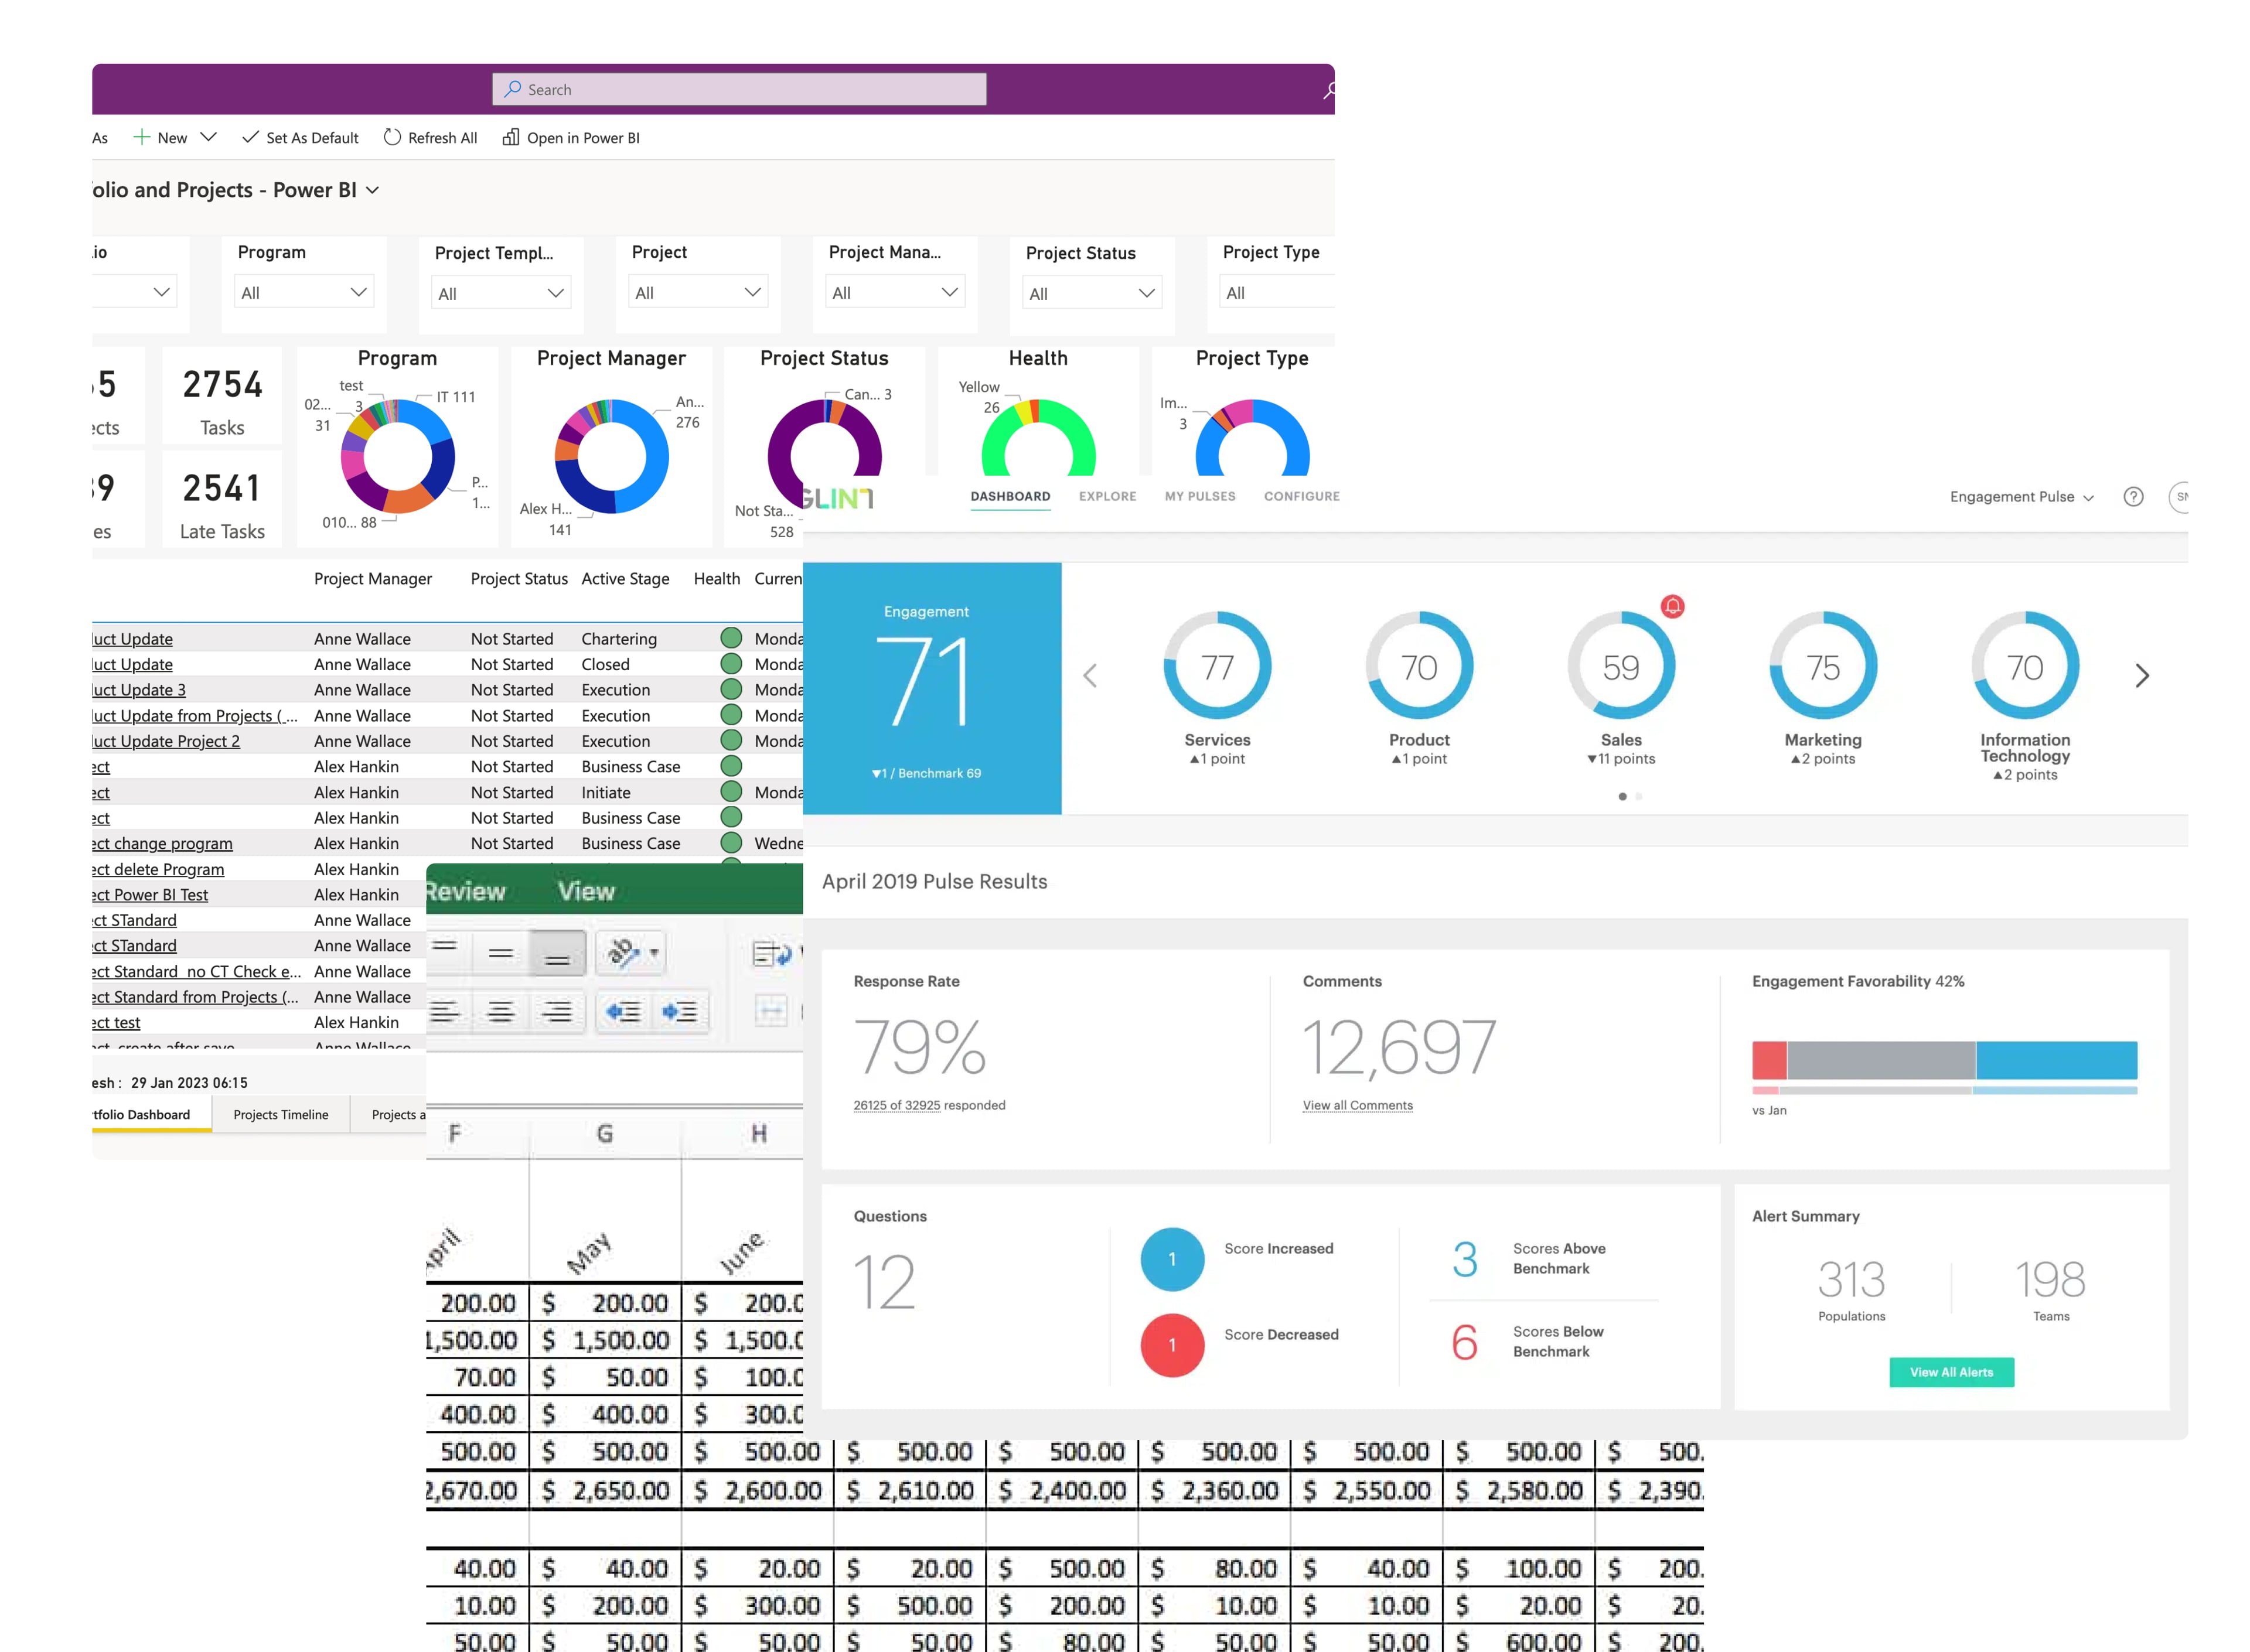Click the increase indent icon in Excel
This screenshot has width=2250, height=1652.
[x=680, y=1012]
